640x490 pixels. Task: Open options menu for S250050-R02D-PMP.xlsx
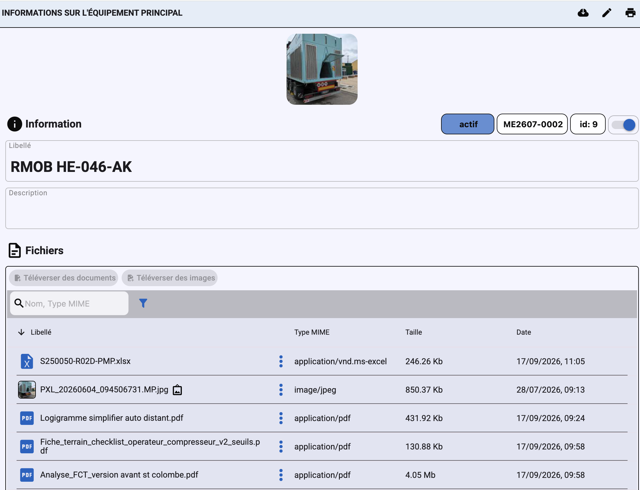[281, 361]
